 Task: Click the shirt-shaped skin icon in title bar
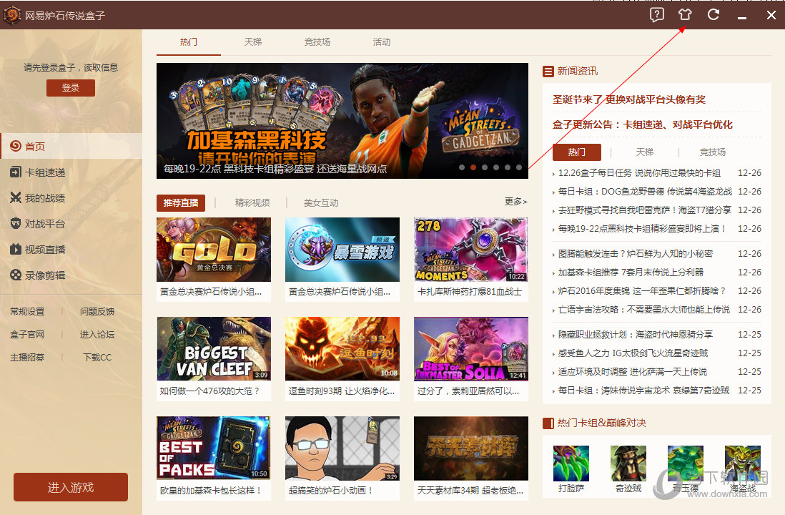click(685, 14)
